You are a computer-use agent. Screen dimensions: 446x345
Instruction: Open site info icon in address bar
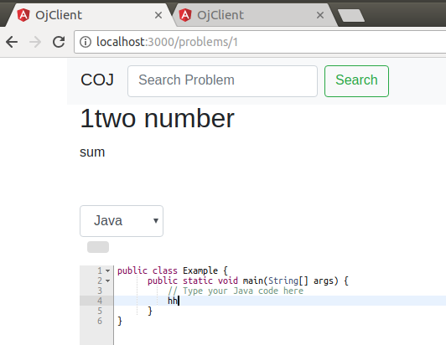tap(86, 42)
